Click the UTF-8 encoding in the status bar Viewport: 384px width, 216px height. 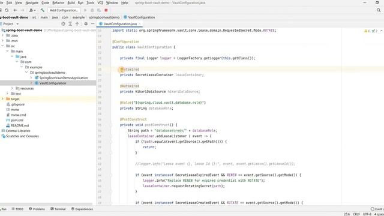click(367, 214)
